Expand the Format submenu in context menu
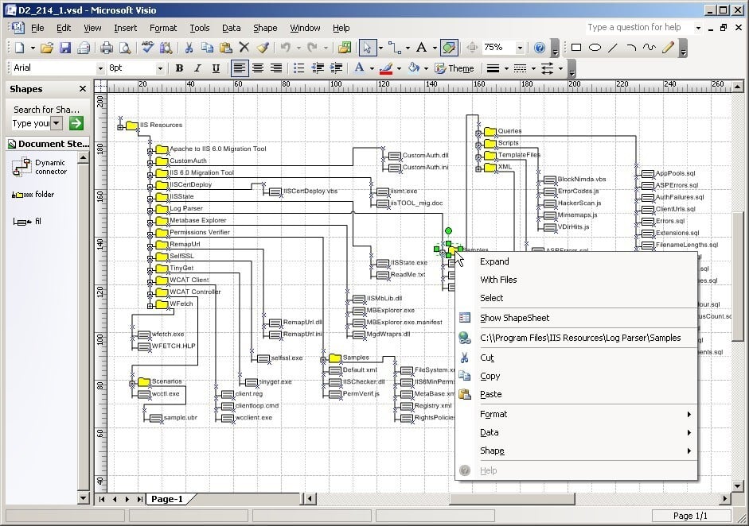 click(576, 414)
